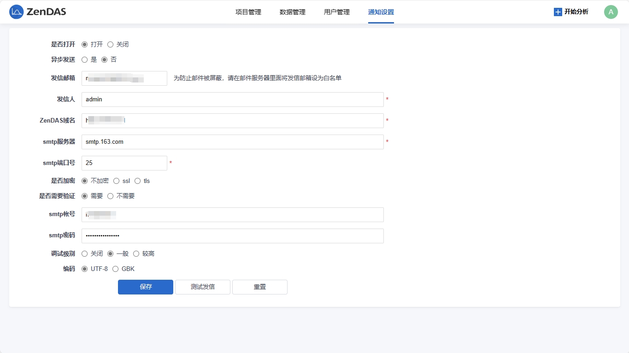Enable 异步发送 by choosing 是
629x353 pixels.
[85, 60]
